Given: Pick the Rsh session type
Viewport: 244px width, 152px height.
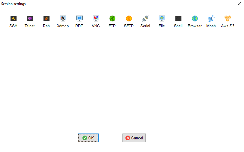Looking at the screenshot, I should 46,19.
